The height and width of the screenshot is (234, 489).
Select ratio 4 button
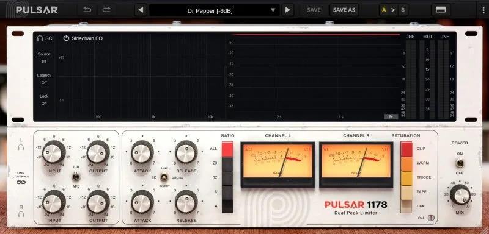(227, 207)
